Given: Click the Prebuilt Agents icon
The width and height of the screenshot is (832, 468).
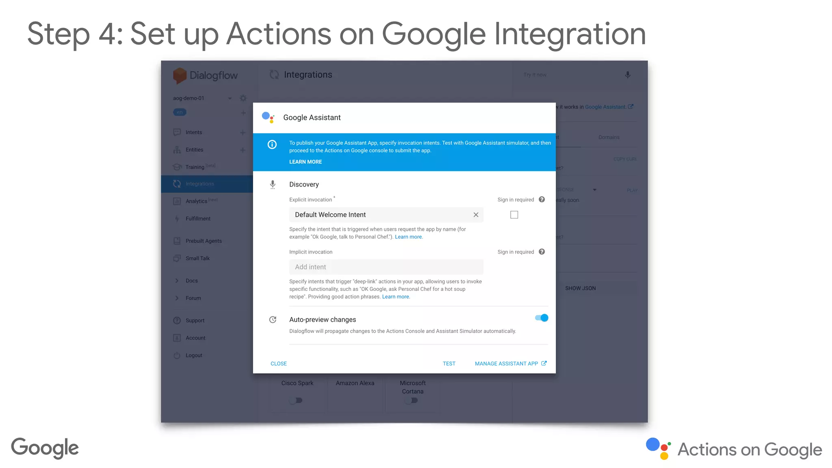Looking at the screenshot, I should coord(177,241).
